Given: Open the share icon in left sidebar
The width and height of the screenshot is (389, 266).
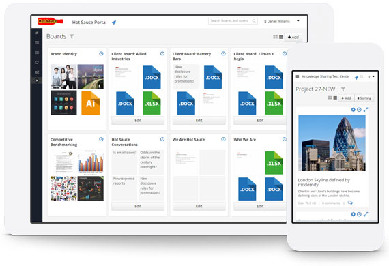Looking at the screenshot, I should (x=37, y=72).
